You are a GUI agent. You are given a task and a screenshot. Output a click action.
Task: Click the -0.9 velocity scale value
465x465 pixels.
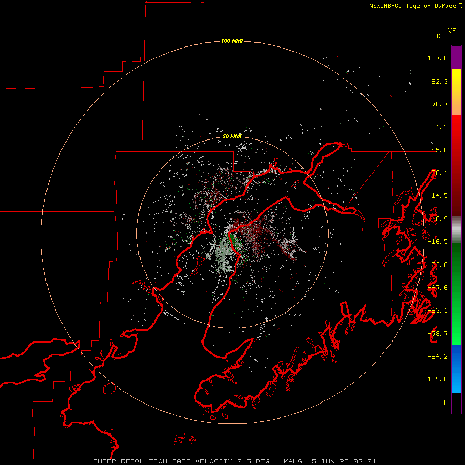(x=440, y=219)
